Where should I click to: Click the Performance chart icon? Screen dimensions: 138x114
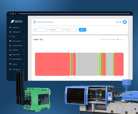coord(10,54)
